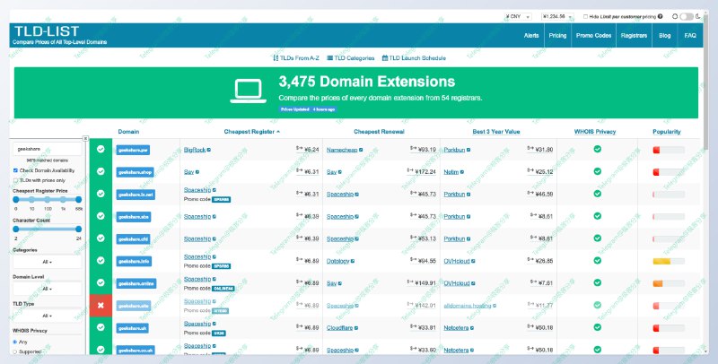The width and height of the screenshot is (718, 364).
Task: Click external link icon next to BigRock
Action: [212, 149]
